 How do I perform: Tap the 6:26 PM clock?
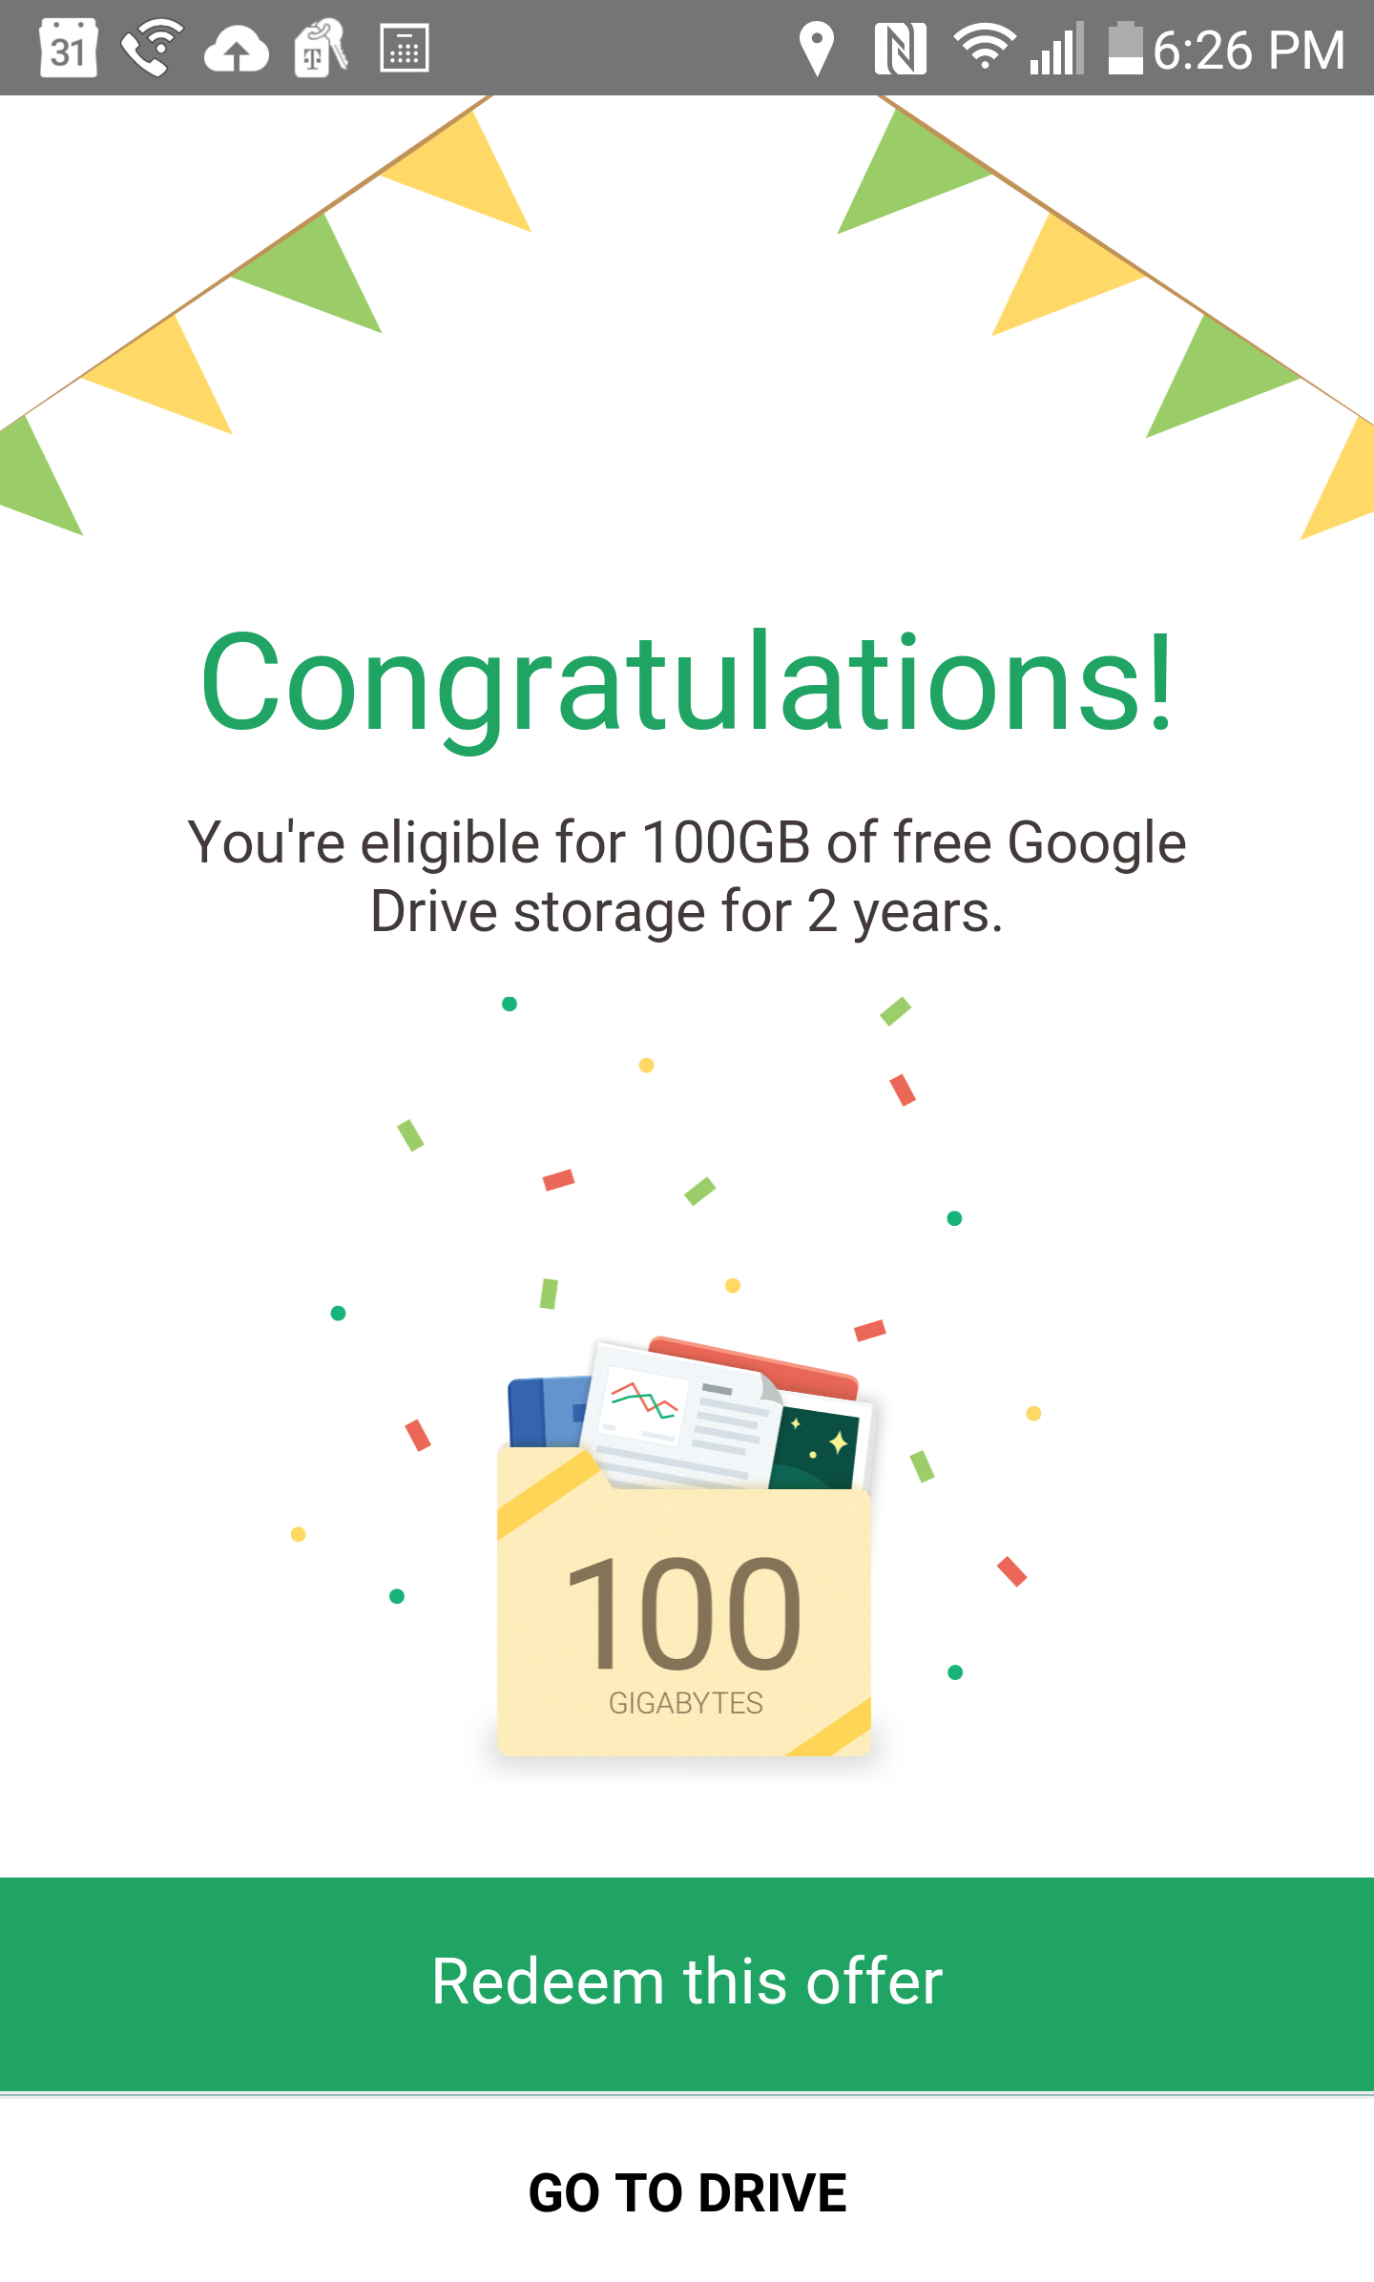[1249, 50]
